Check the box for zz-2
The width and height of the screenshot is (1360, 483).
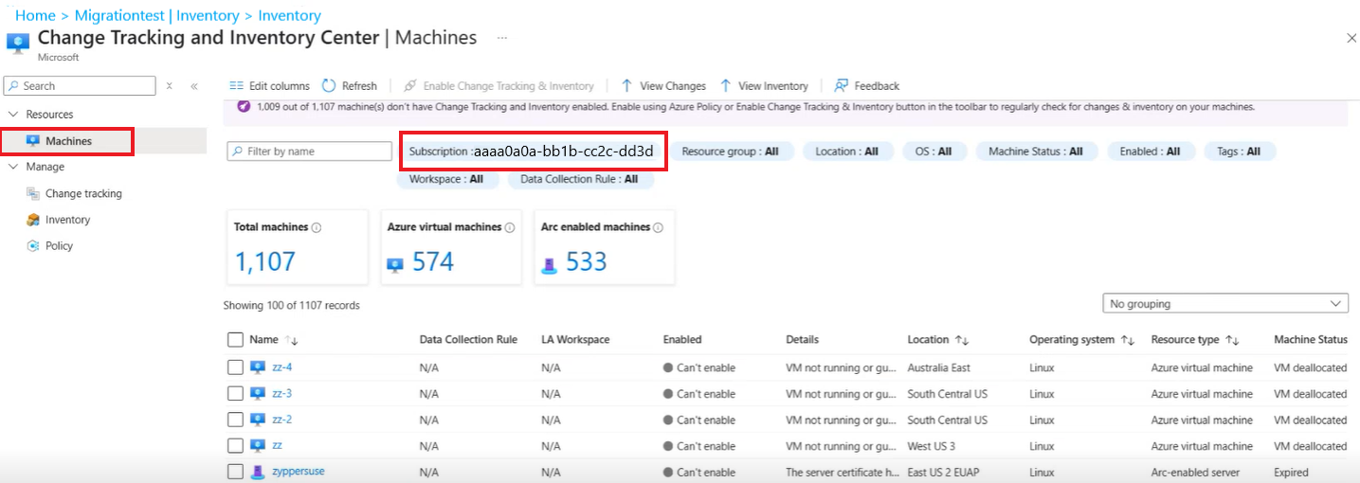pos(235,420)
